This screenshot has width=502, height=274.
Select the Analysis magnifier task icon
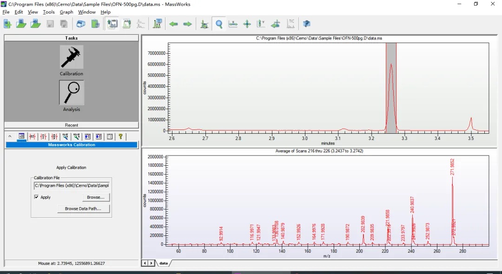pos(71,93)
